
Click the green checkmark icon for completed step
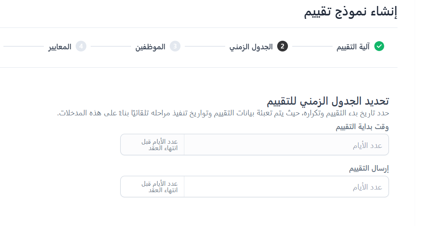(379, 46)
